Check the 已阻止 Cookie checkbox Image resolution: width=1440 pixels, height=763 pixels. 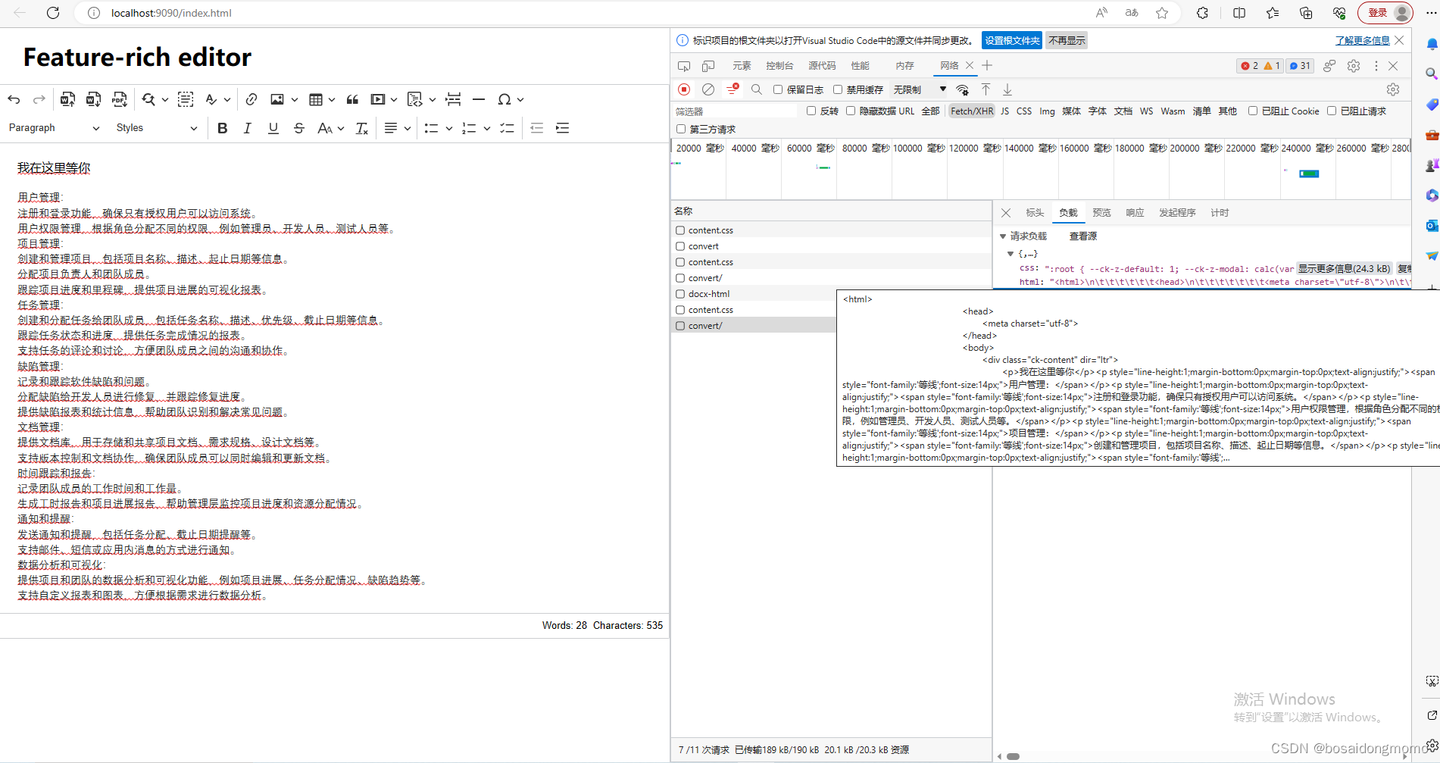pyautogui.click(x=1253, y=111)
